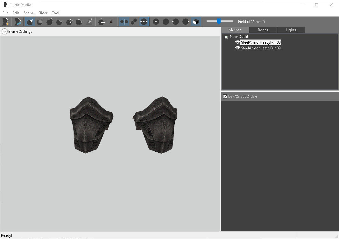Select the Inflate brush tool
The image size is (339, 239).
point(50,22)
